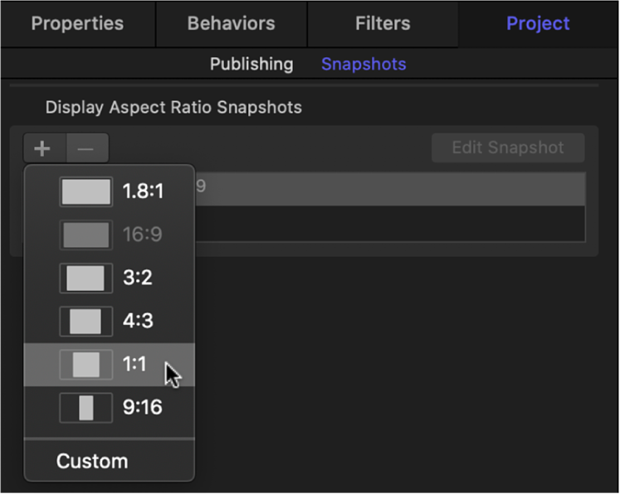Click the plus add snapshot button
Image resolution: width=620 pixels, height=494 pixels.
click(x=43, y=149)
